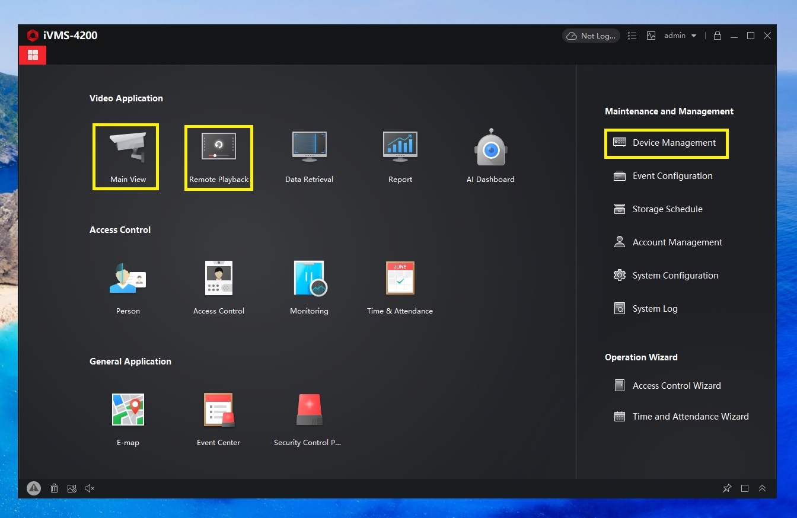Image resolution: width=797 pixels, height=518 pixels.
Task: Click the Operation Wizard heading
Action: (641, 357)
